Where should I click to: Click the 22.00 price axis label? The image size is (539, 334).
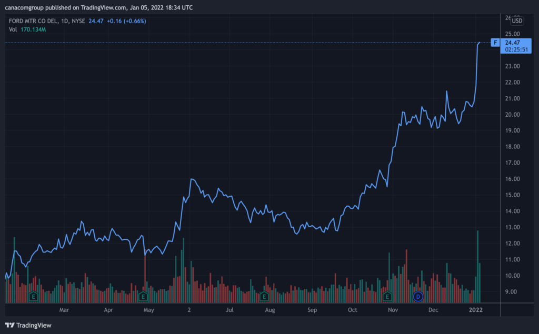coord(513,83)
